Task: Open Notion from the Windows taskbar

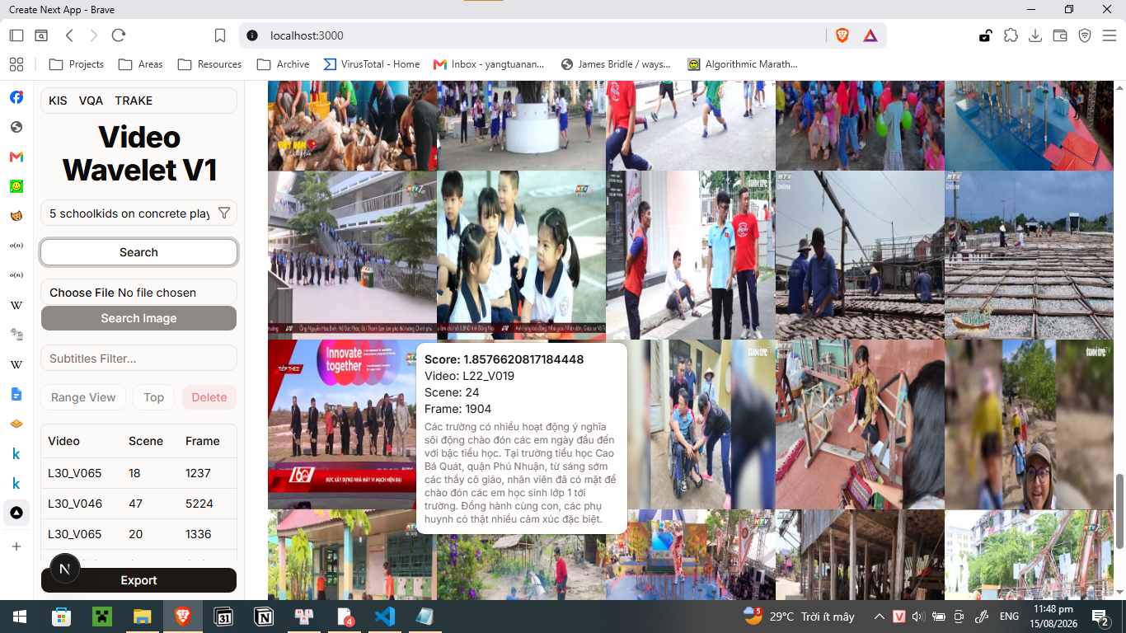Action: (x=264, y=617)
